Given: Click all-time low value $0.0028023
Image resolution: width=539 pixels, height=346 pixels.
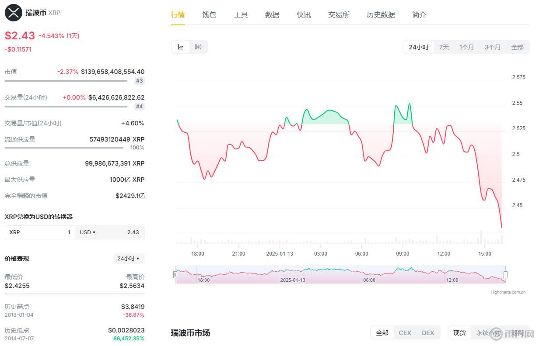Looking at the screenshot, I should click(x=126, y=330).
